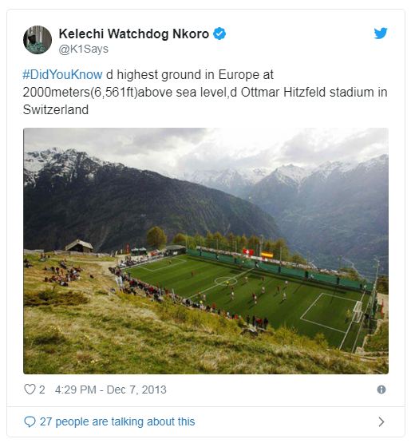
Task: Click the like count number 2
Action: 41,390
